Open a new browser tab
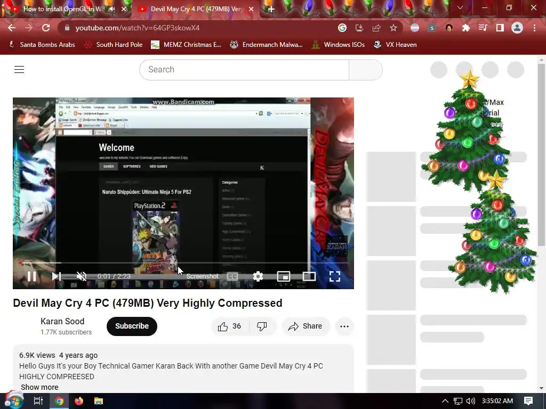Screen dimensions: 546x409 (x=271, y=10)
